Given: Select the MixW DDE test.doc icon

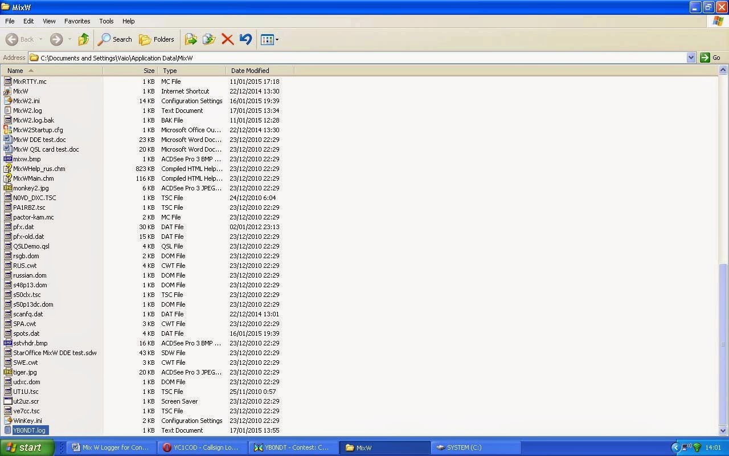Looking at the screenshot, I should point(8,140).
